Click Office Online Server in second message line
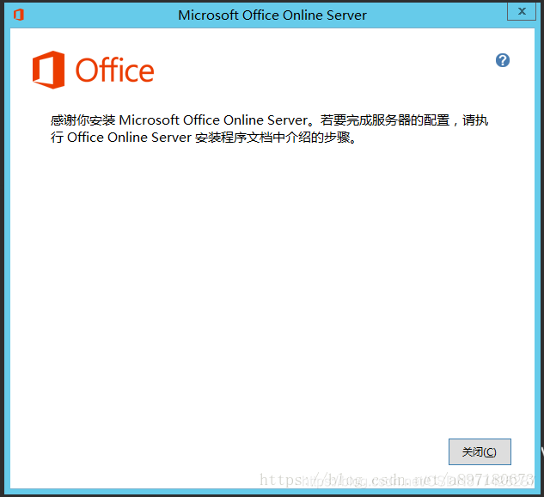Screen dimensions: 544x497 click(129, 138)
